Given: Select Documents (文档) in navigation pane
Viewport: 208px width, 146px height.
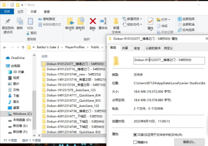Looking at the screenshot, I should pos(14,90).
